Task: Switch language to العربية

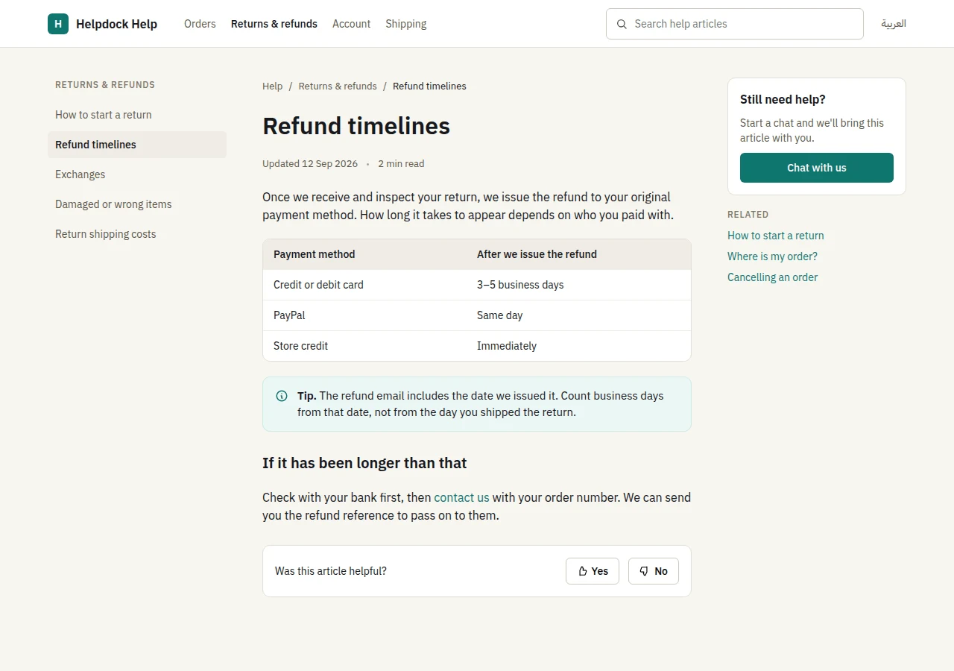Action: pos(894,24)
